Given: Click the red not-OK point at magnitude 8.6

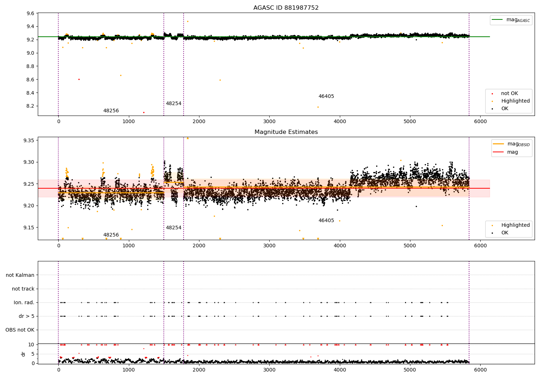Looking at the screenshot, I should (x=79, y=79).
